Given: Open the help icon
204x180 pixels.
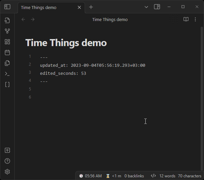Looking at the screenshot, I should point(7,161).
